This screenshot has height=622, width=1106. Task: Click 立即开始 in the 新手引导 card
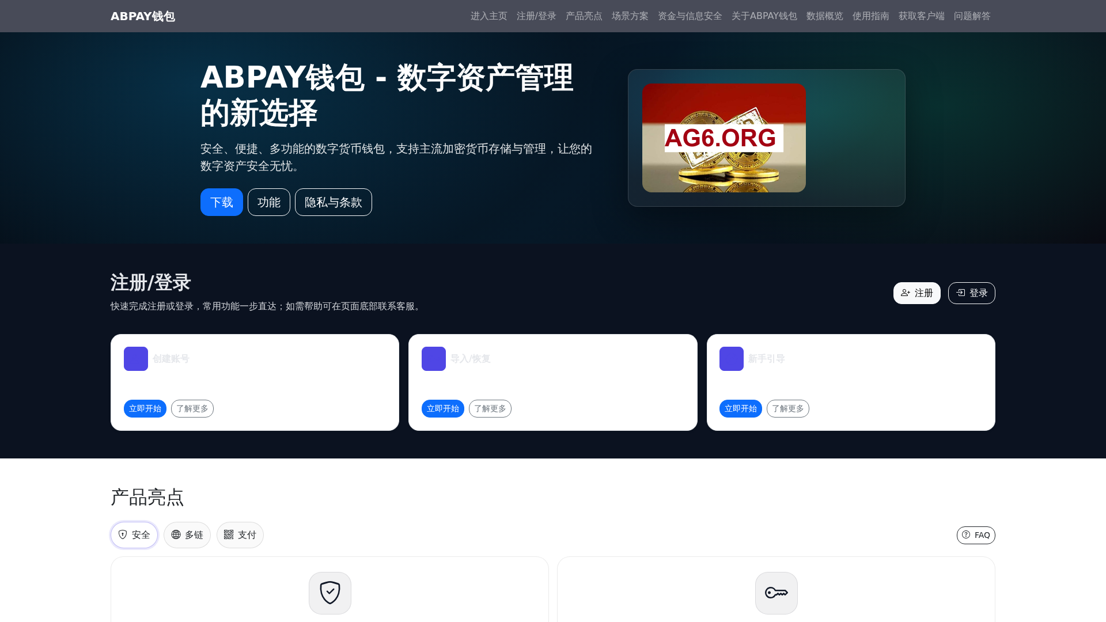click(x=741, y=408)
